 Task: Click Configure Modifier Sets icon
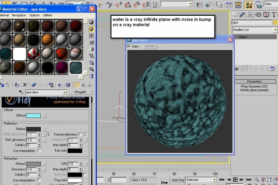[273, 69]
